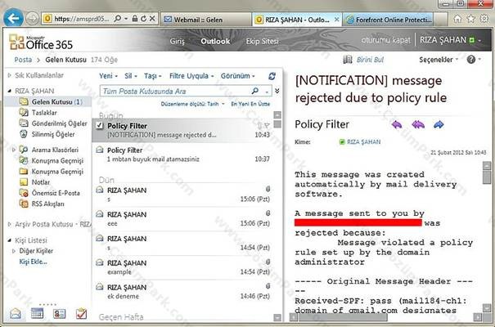Go to Giriş in top navigation
The height and width of the screenshot is (327, 495).
[177, 42]
